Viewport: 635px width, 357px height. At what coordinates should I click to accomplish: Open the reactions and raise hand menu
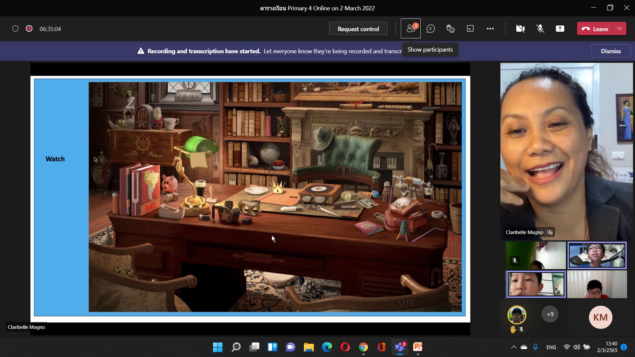point(450,29)
